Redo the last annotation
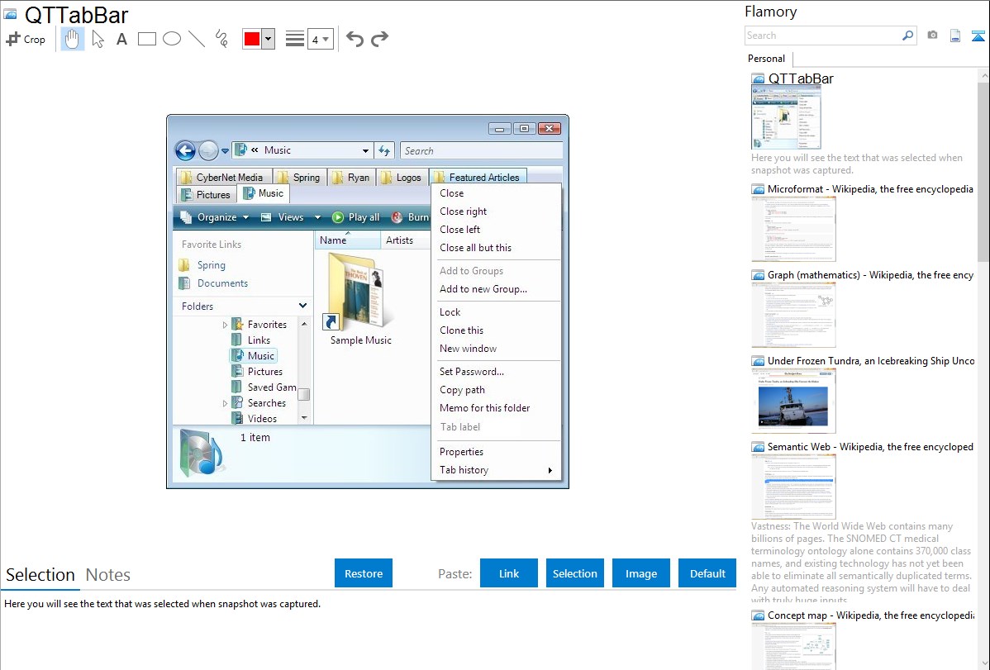This screenshot has height=670, width=990. [x=379, y=39]
